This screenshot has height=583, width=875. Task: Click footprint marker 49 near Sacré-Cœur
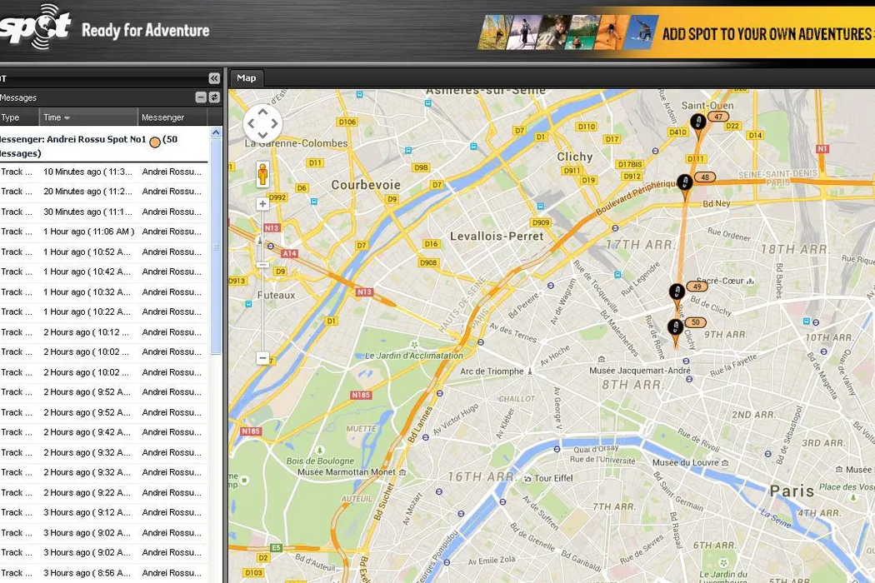(x=677, y=291)
